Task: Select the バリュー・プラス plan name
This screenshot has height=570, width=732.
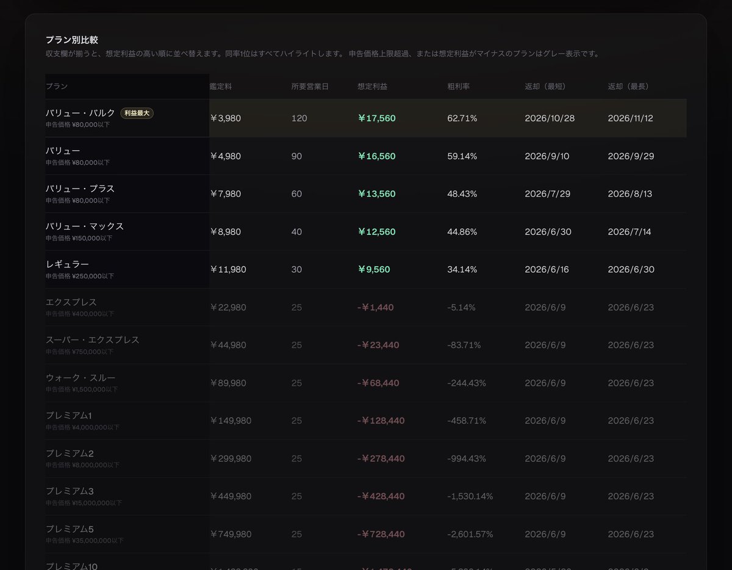Action: (x=81, y=189)
